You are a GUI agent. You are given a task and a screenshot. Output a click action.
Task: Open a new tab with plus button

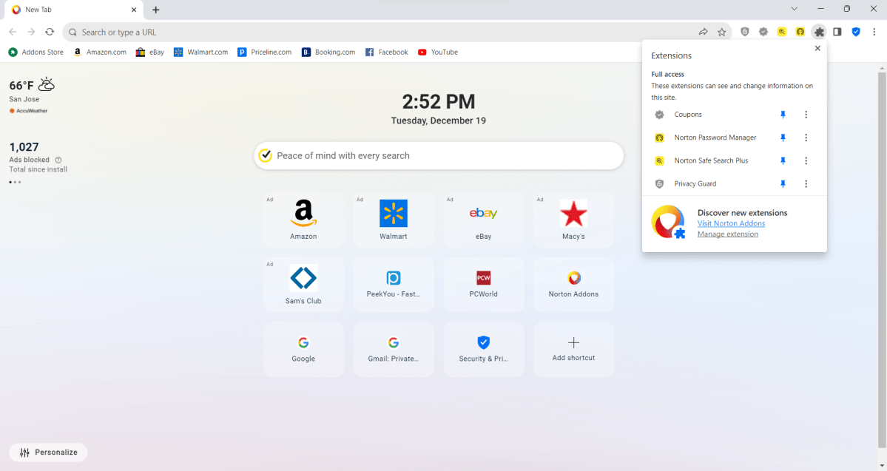click(x=156, y=10)
